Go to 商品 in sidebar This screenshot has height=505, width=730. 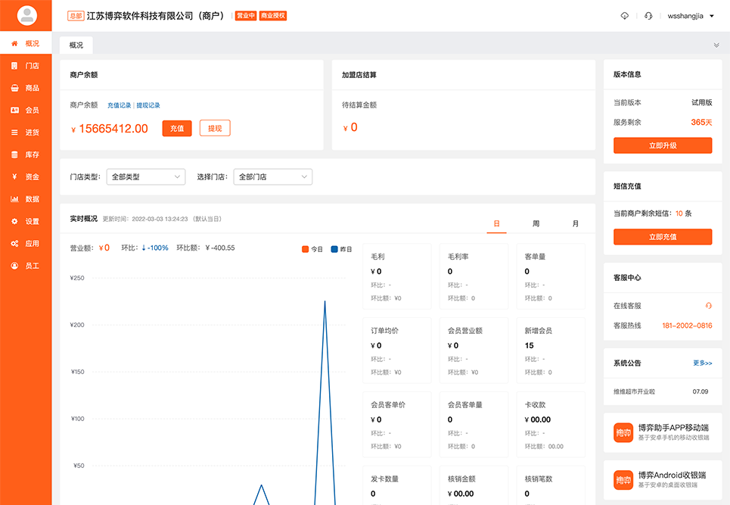pos(26,88)
